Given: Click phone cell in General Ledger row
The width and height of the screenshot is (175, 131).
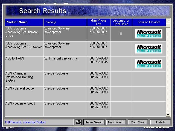Looking at the screenshot, I should coord(98,94).
